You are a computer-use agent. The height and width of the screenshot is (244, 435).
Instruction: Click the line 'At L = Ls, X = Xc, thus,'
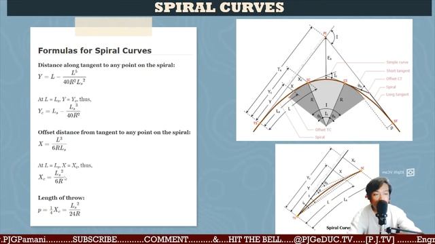point(65,165)
